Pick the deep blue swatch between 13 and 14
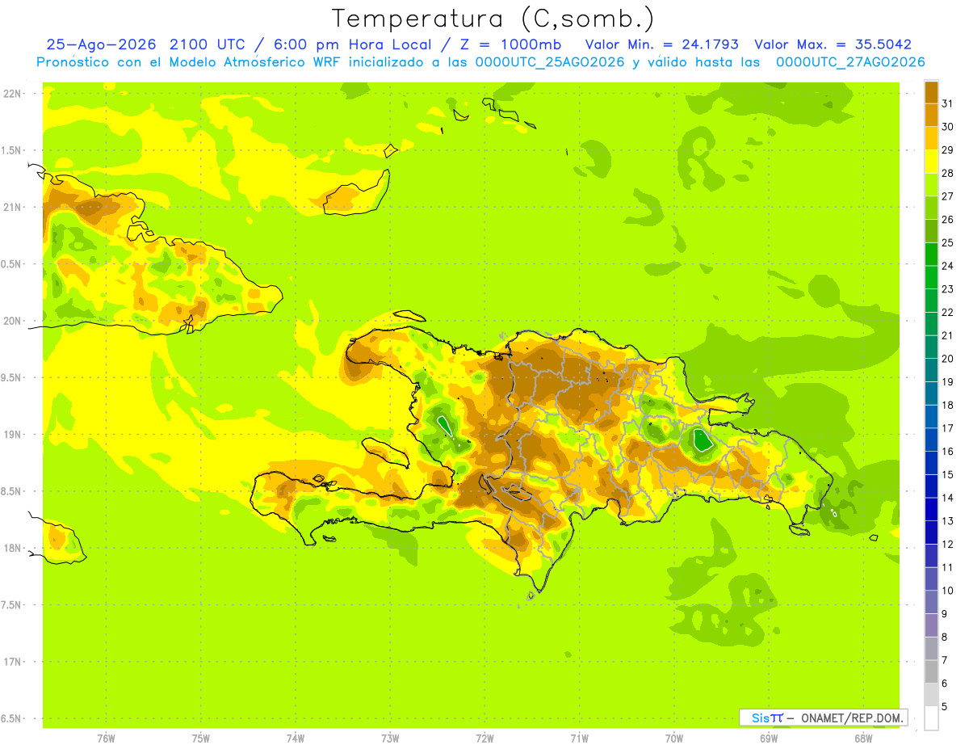Viewport: 969px width, 749px height. [x=931, y=509]
